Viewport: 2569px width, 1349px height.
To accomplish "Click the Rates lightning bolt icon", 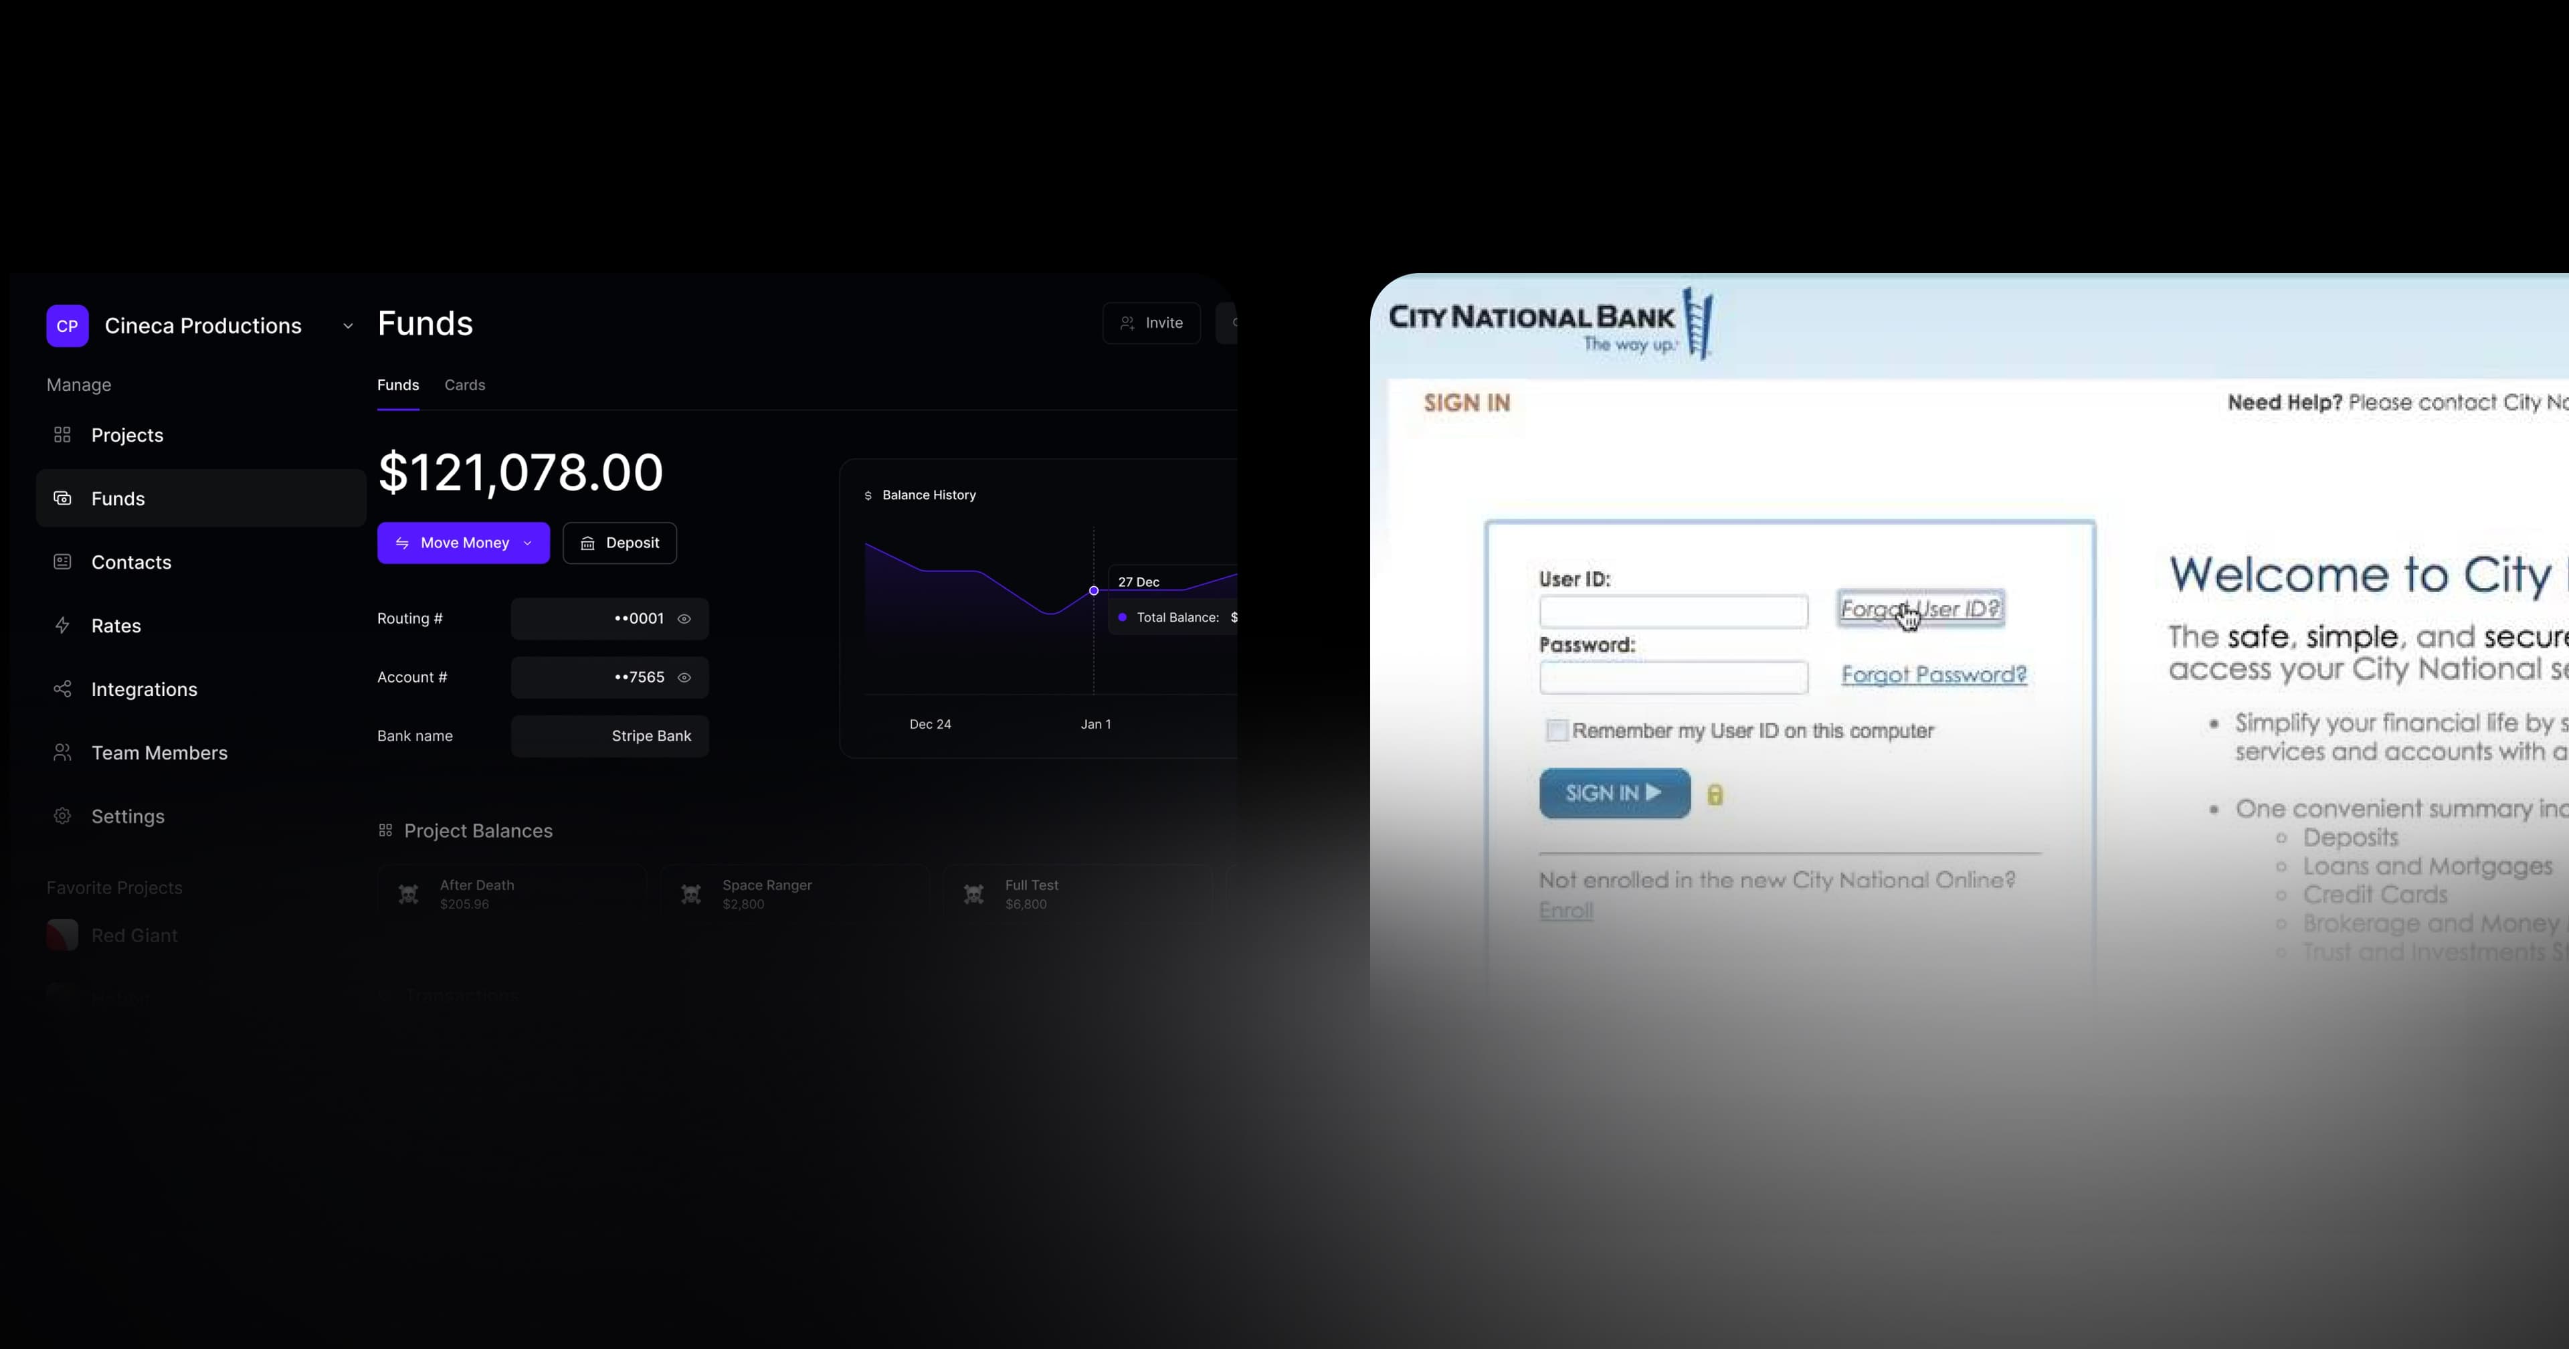I will point(62,626).
